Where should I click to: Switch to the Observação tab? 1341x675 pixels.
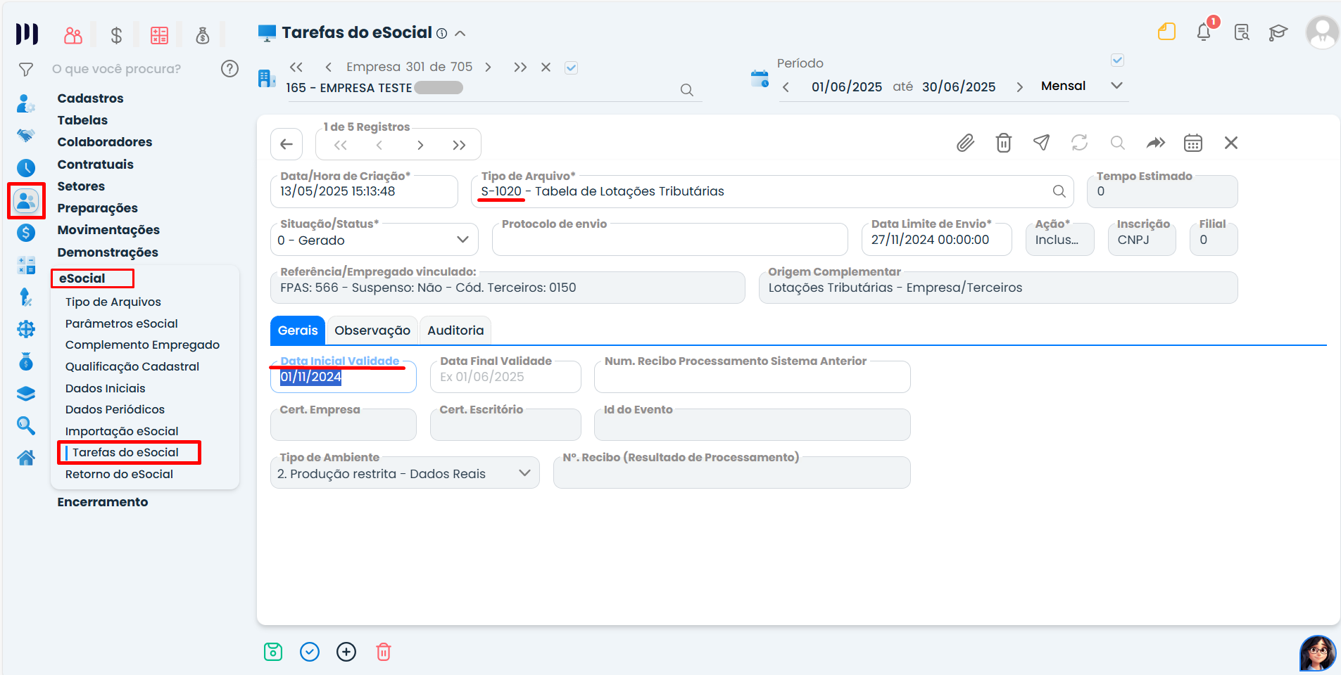(372, 330)
